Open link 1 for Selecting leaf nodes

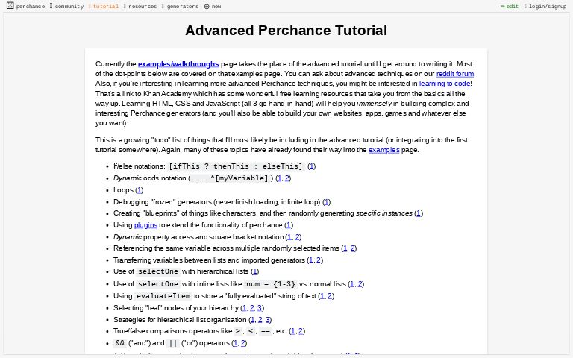point(245,308)
